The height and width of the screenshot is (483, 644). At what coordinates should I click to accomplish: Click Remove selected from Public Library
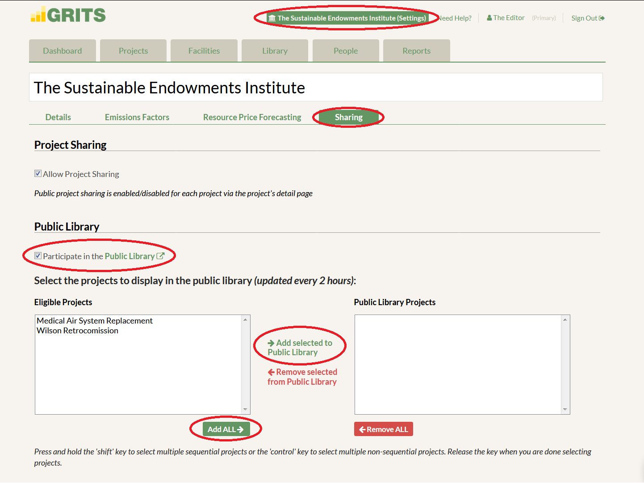pyautogui.click(x=302, y=377)
